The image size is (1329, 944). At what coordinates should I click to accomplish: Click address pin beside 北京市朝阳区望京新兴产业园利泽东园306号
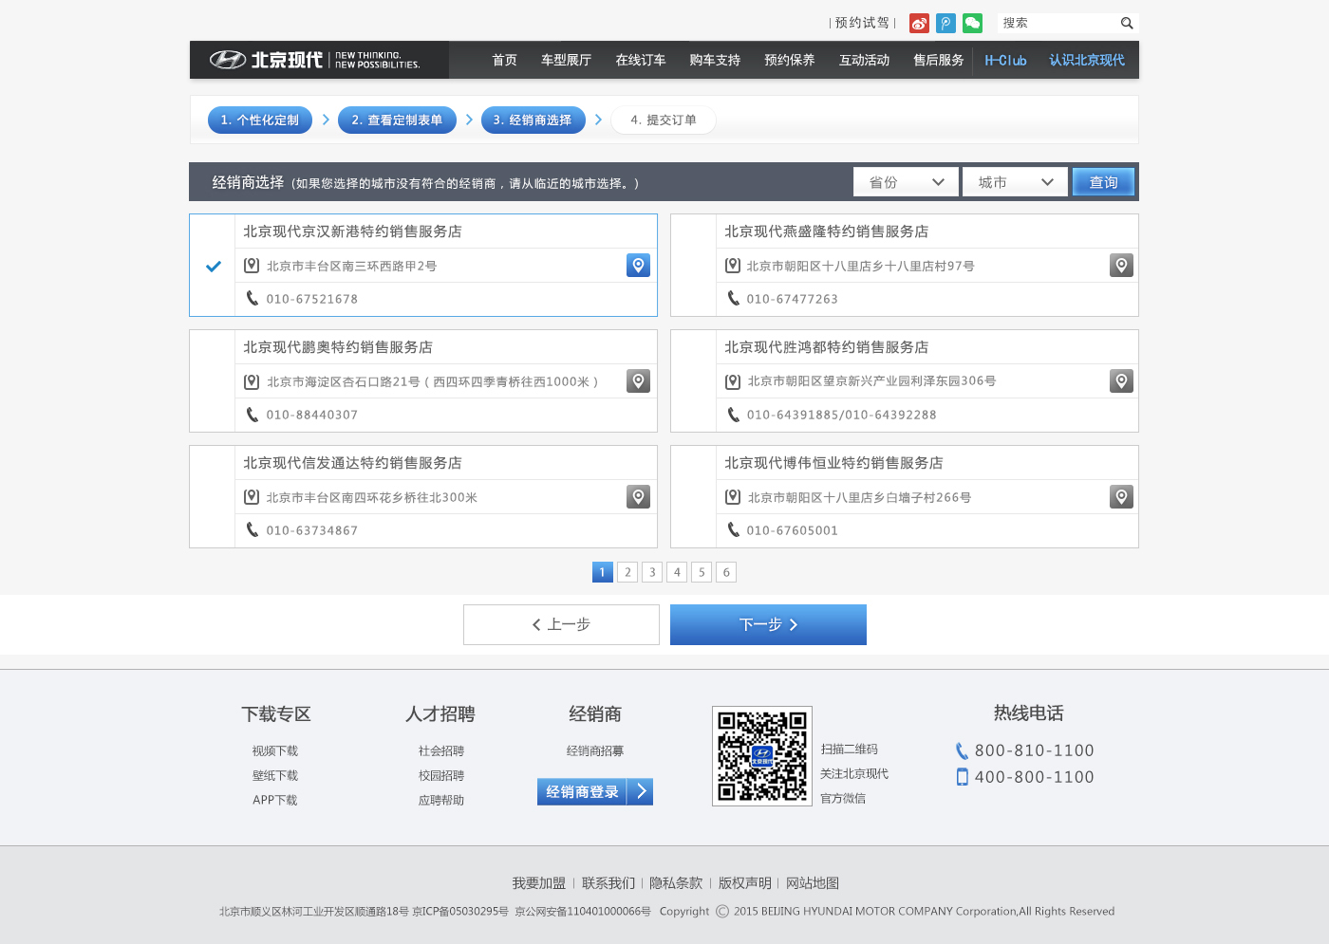point(733,381)
